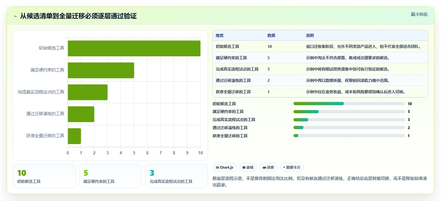This screenshot has height=201, width=441.
Task: Click the Chart.js tag chip
Action: 224,167
